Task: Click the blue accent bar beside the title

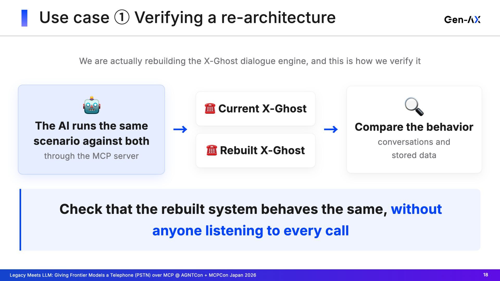Action: 24,18
